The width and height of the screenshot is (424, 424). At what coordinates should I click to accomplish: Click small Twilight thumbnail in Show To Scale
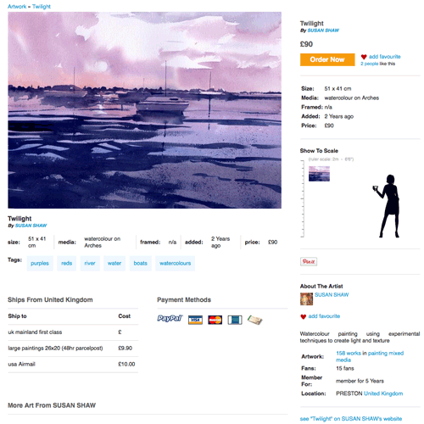[x=319, y=174]
